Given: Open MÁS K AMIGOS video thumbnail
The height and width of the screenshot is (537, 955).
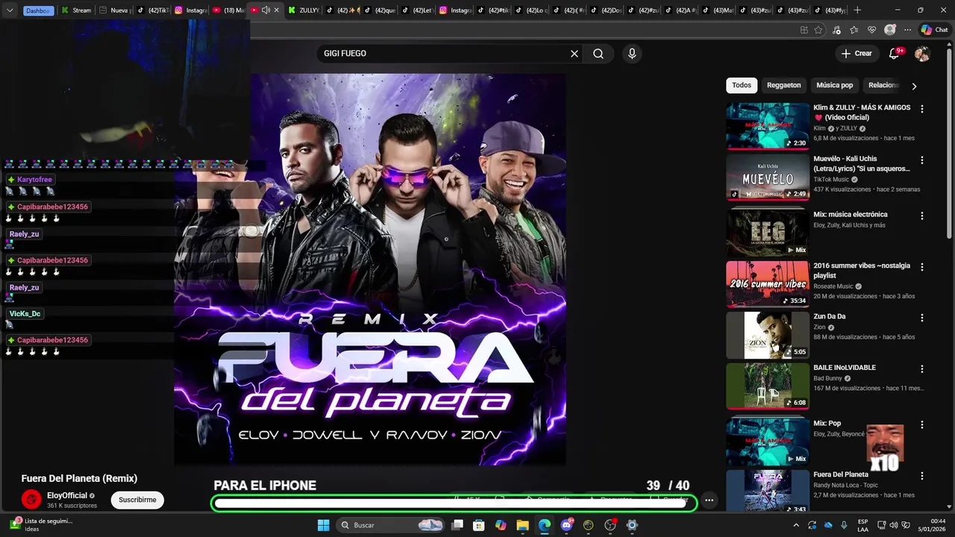Looking at the screenshot, I should tap(768, 125).
